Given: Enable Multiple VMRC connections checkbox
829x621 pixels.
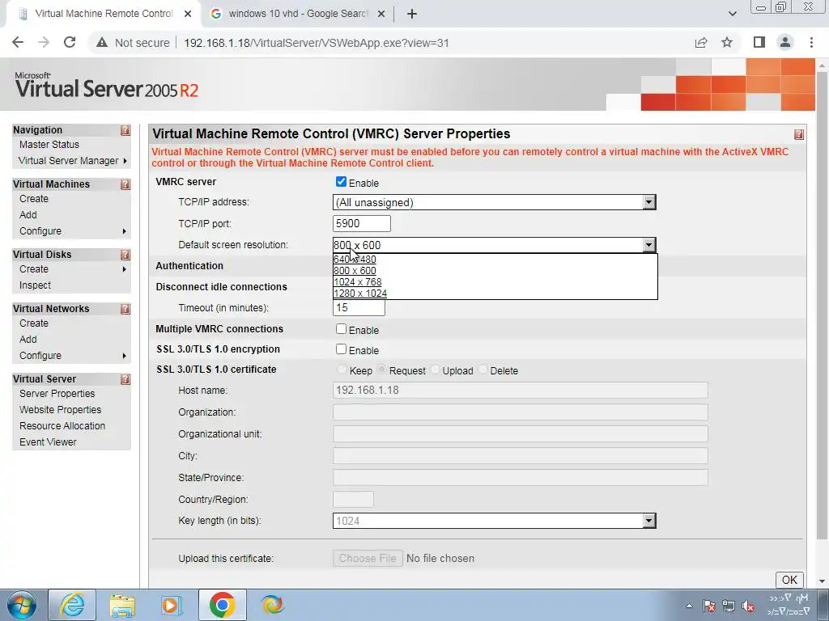Looking at the screenshot, I should point(341,329).
